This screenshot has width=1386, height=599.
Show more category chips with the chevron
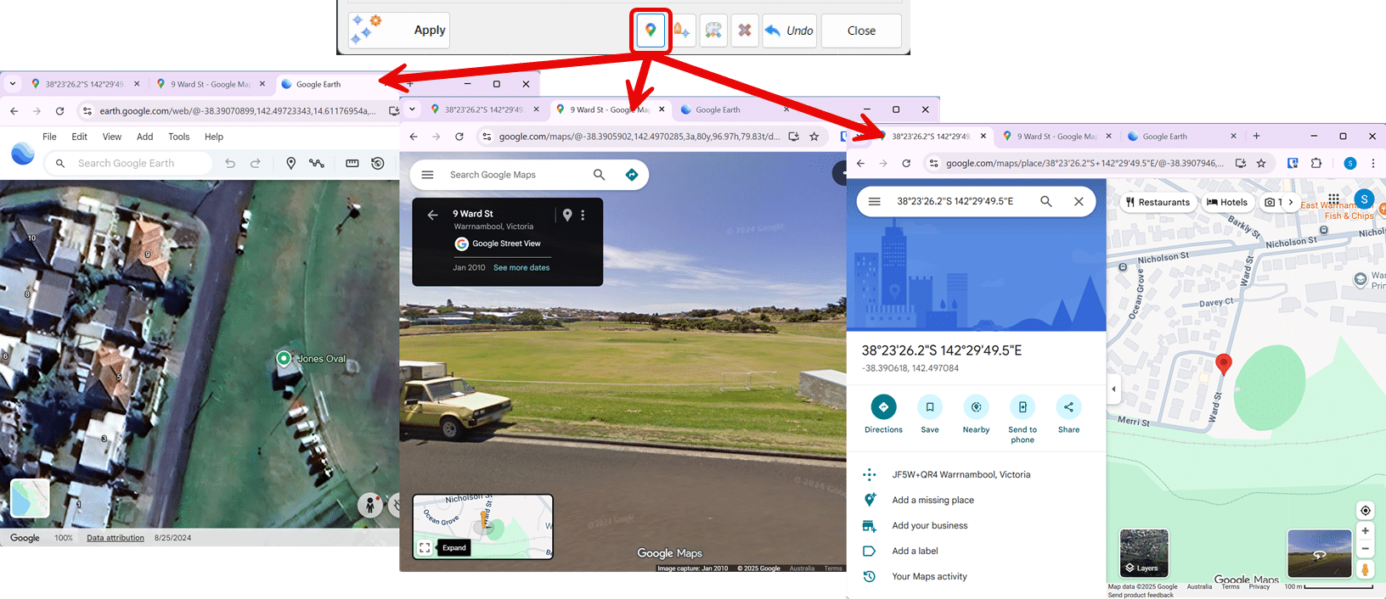pos(1291,202)
